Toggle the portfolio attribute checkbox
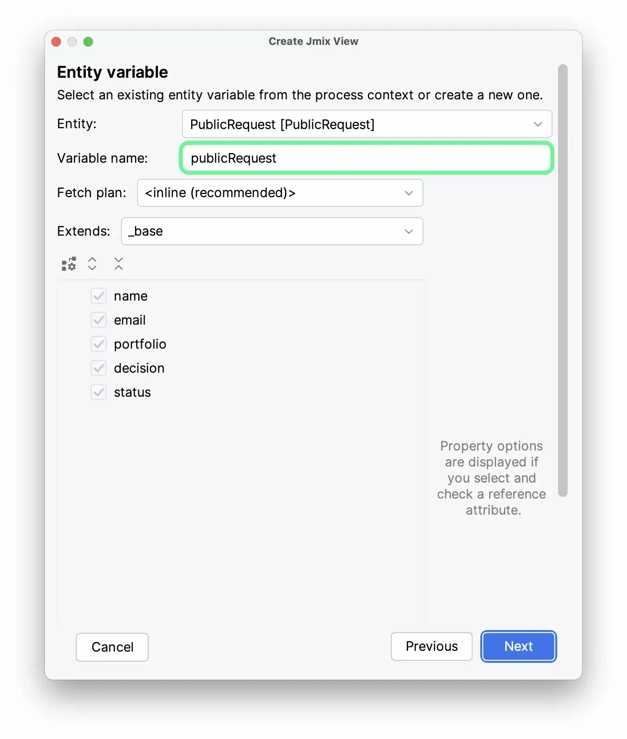Screen dimensions: 627x739 [x=99, y=344]
